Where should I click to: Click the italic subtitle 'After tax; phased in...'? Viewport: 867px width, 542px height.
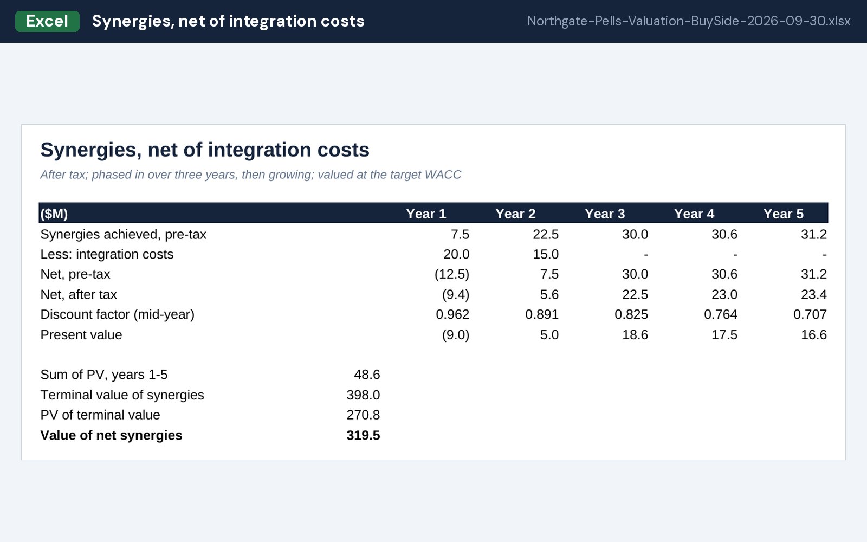pyautogui.click(x=251, y=175)
